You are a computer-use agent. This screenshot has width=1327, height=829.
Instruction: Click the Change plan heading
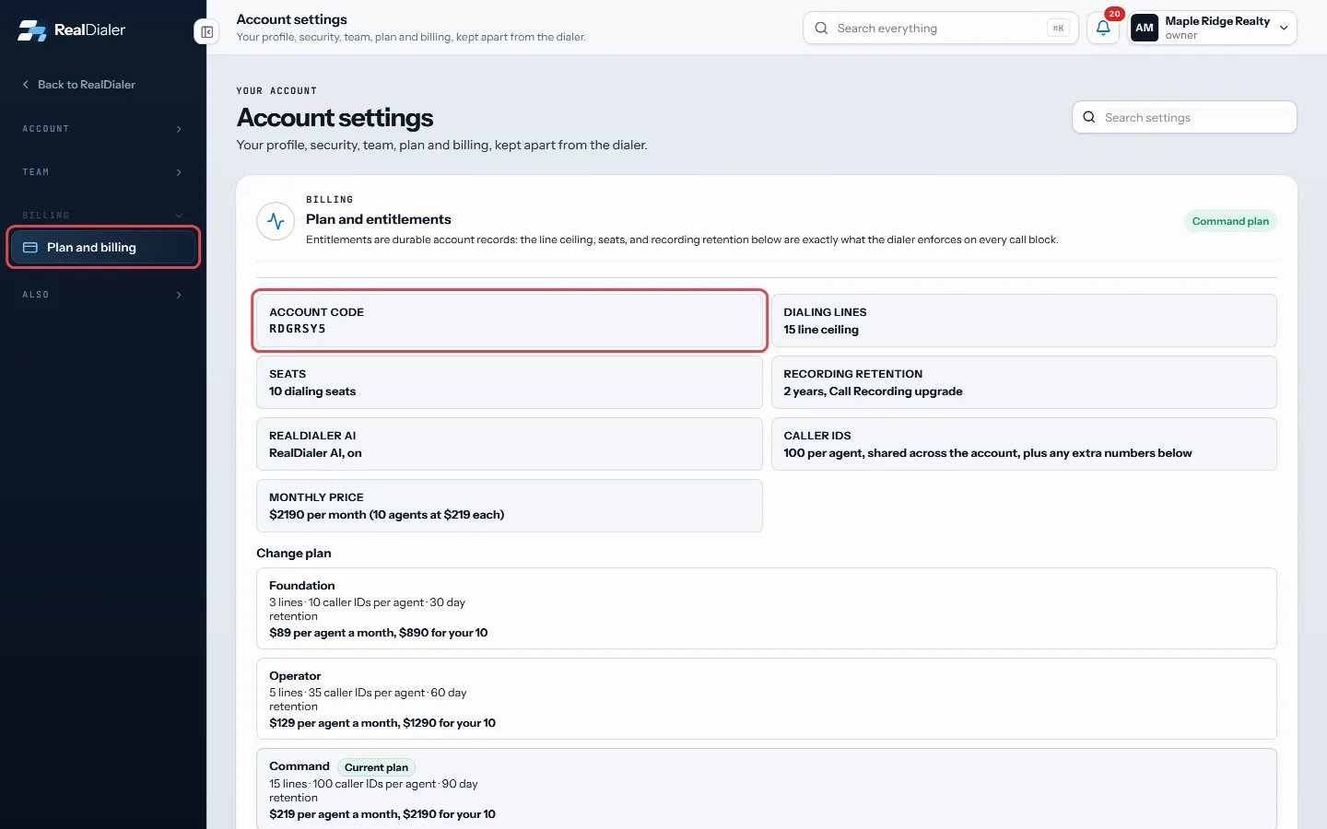coord(294,554)
